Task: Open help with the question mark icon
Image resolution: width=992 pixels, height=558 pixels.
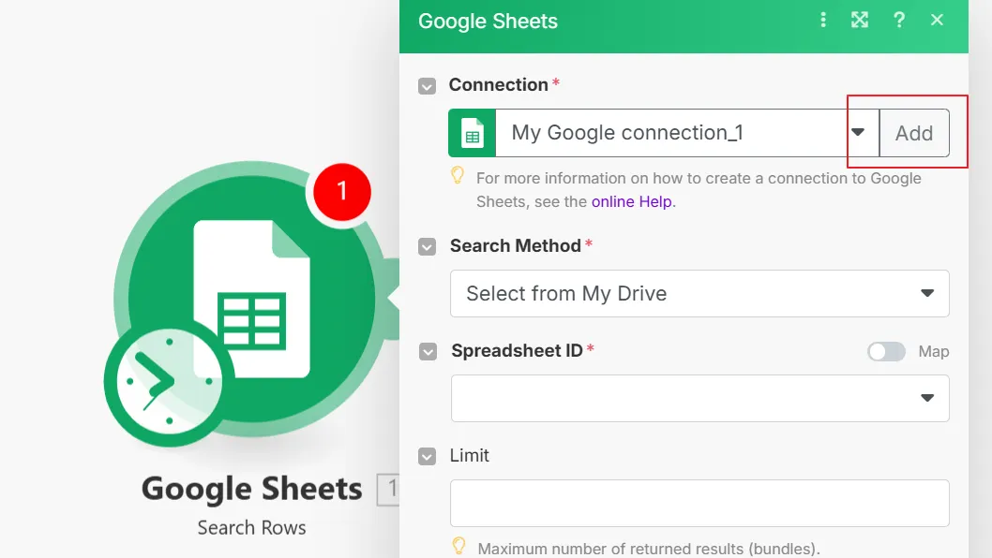Action: click(x=898, y=21)
